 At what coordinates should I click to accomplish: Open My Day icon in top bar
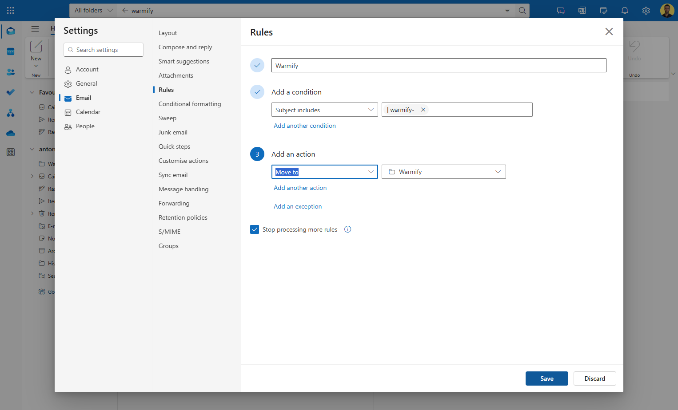click(603, 11)
